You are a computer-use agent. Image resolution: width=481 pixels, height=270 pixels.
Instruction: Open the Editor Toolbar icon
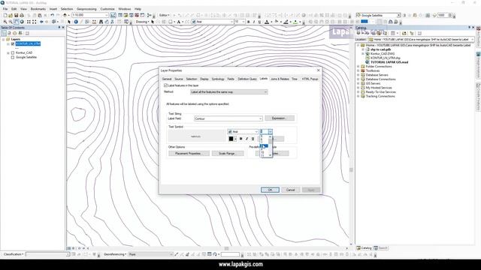[x=113, y=15]
